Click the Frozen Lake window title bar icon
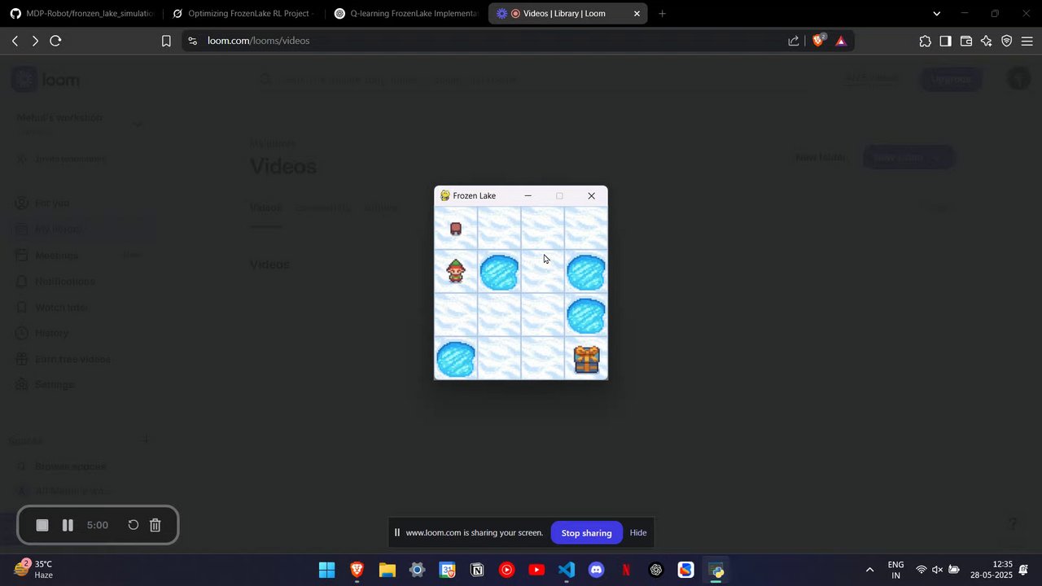 pos(445,196)
